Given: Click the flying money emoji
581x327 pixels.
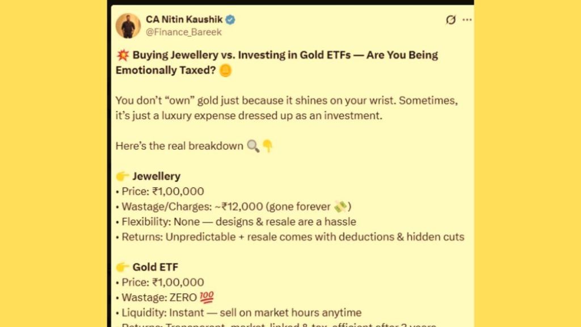Looking at the screenshot, I should 340,207.
